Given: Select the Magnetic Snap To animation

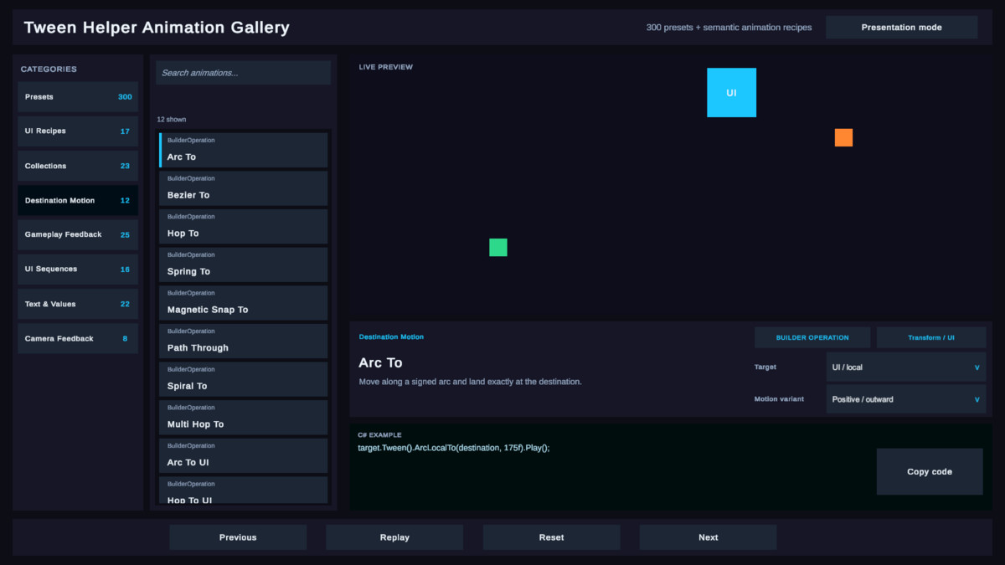Looking at the screenshot, I should point(243,303).
